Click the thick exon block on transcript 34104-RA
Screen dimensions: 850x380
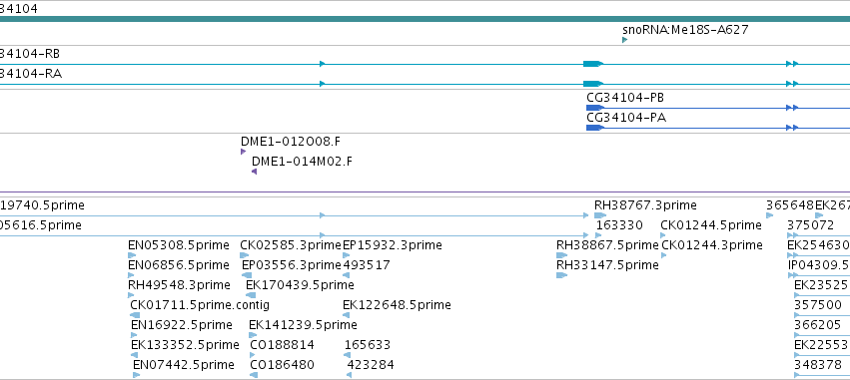(592, 84)
